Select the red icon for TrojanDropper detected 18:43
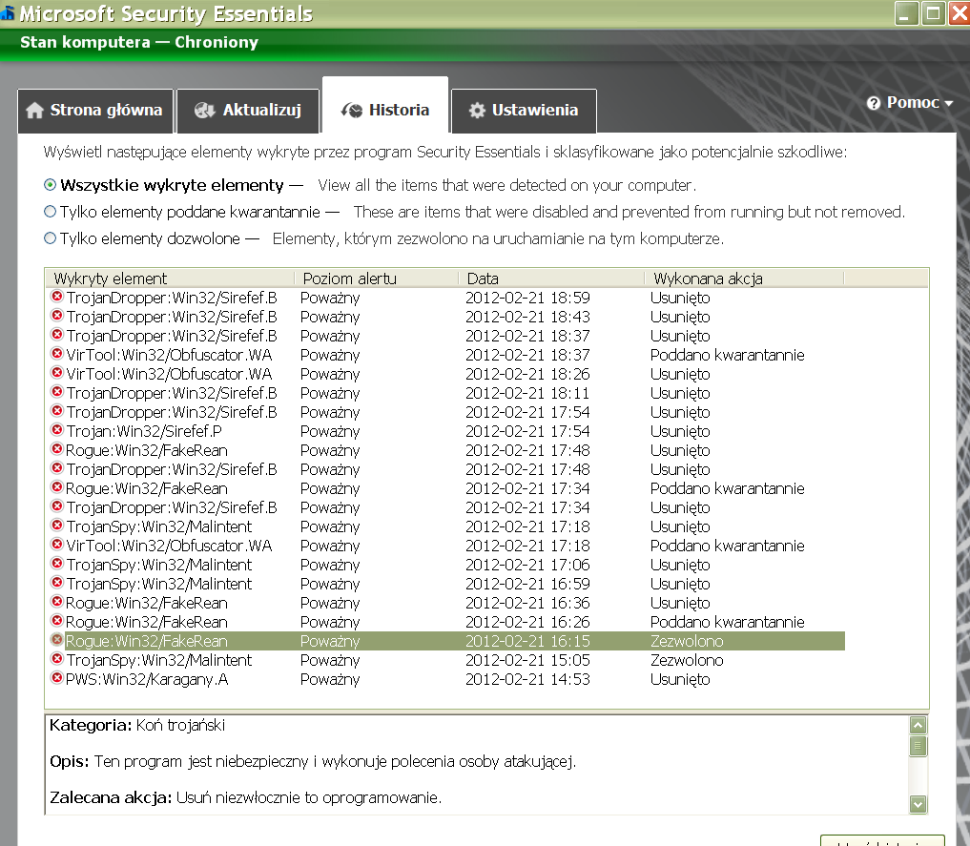Viewport: 970px width, 846px height. (57, 316)
